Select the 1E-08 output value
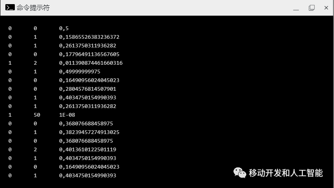Viewport: 334px width, 188px height. pos(67,115)
